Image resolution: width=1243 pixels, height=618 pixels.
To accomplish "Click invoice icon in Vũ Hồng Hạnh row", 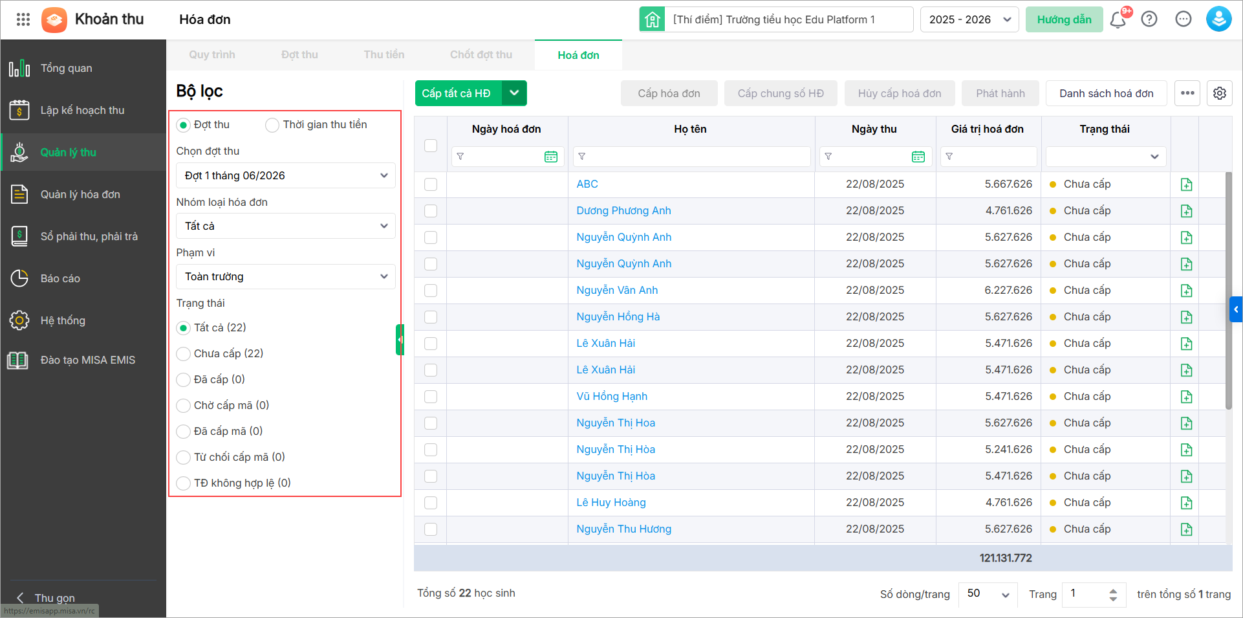I will [x=1187, y=397].
